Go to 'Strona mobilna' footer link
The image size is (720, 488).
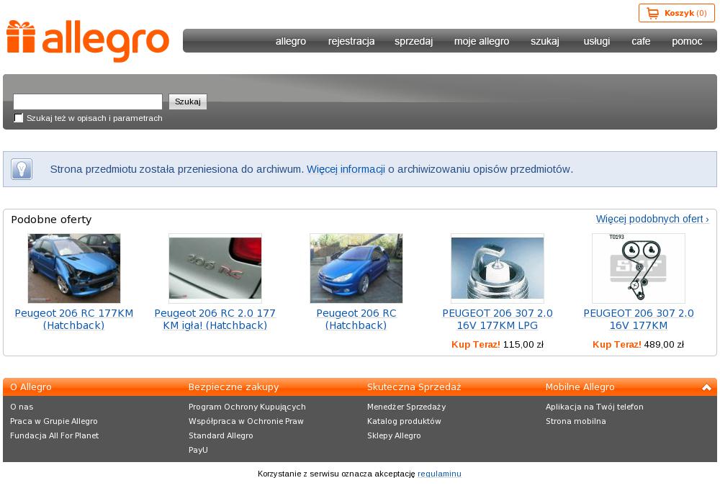(576, 421)
